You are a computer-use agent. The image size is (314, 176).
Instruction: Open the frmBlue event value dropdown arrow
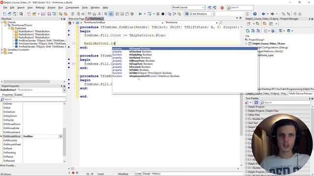60,136
